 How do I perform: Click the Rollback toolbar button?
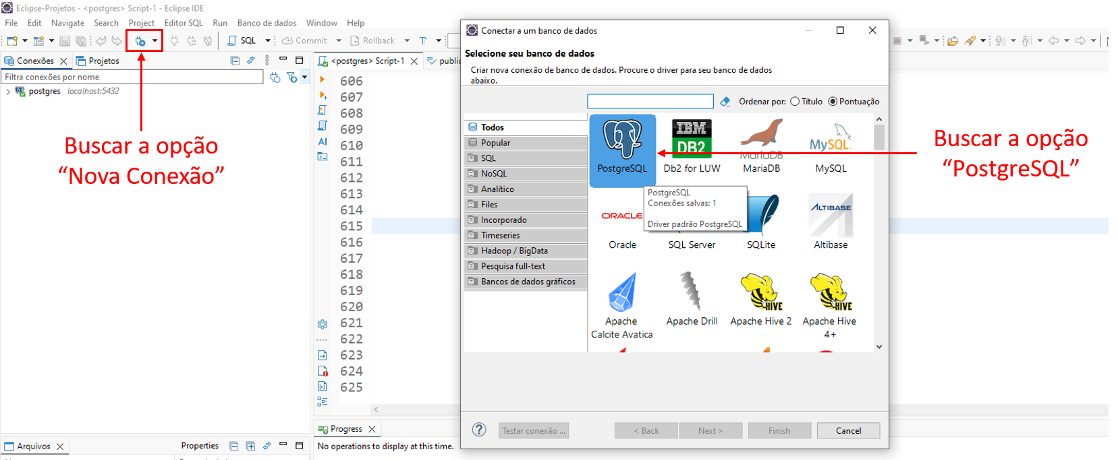pos(372,41)
